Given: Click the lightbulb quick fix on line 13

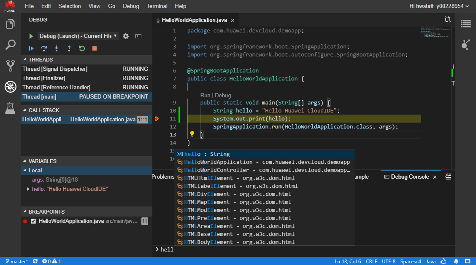Looking at the screenshot, I should pyautogui.click(x=192, y=134).
